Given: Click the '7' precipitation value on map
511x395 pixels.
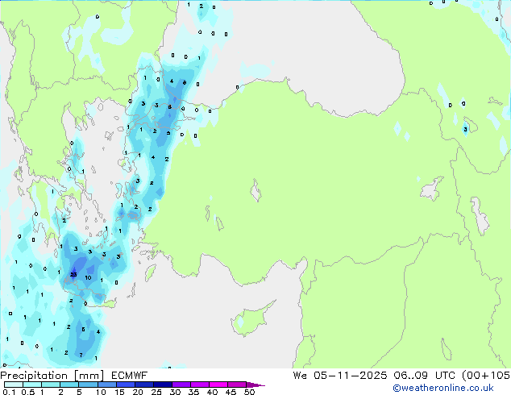Looking at the screenshot, I should coord(81,355).
